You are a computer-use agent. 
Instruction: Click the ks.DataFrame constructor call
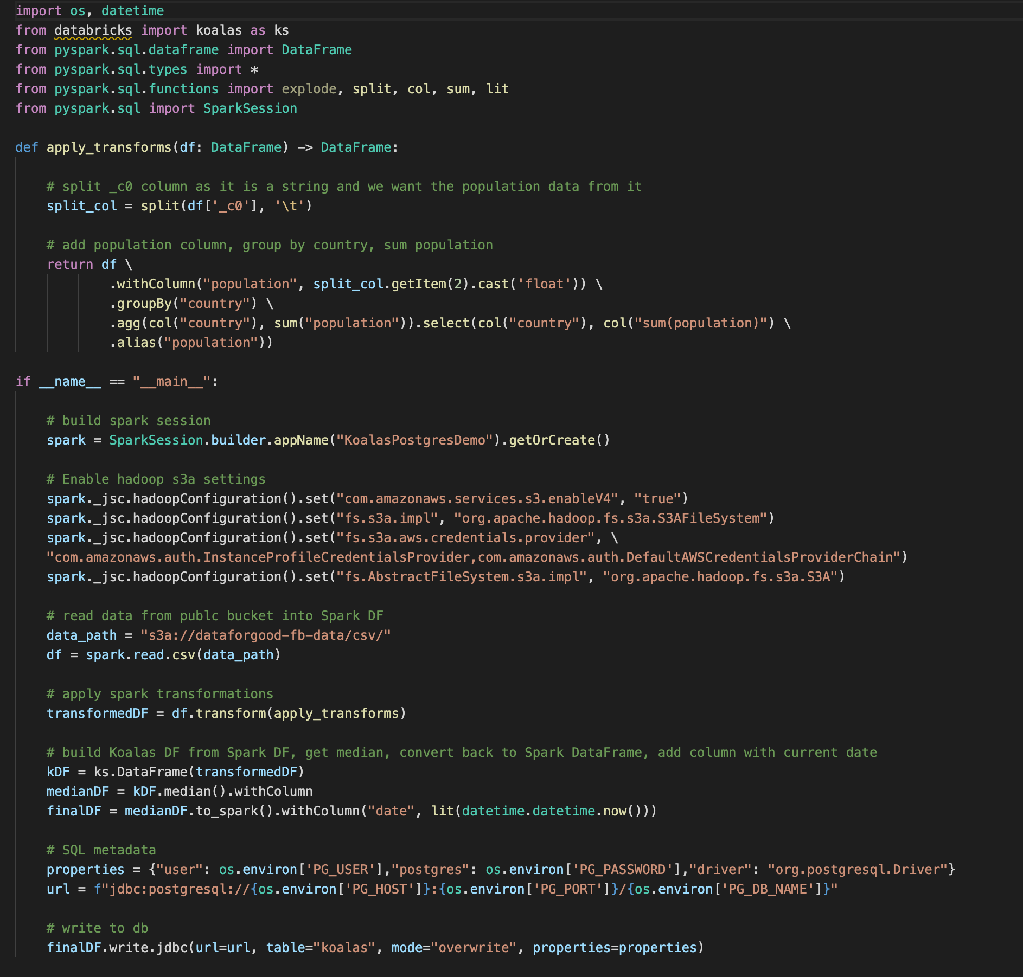pyautogui.click(x=146, y=772)
